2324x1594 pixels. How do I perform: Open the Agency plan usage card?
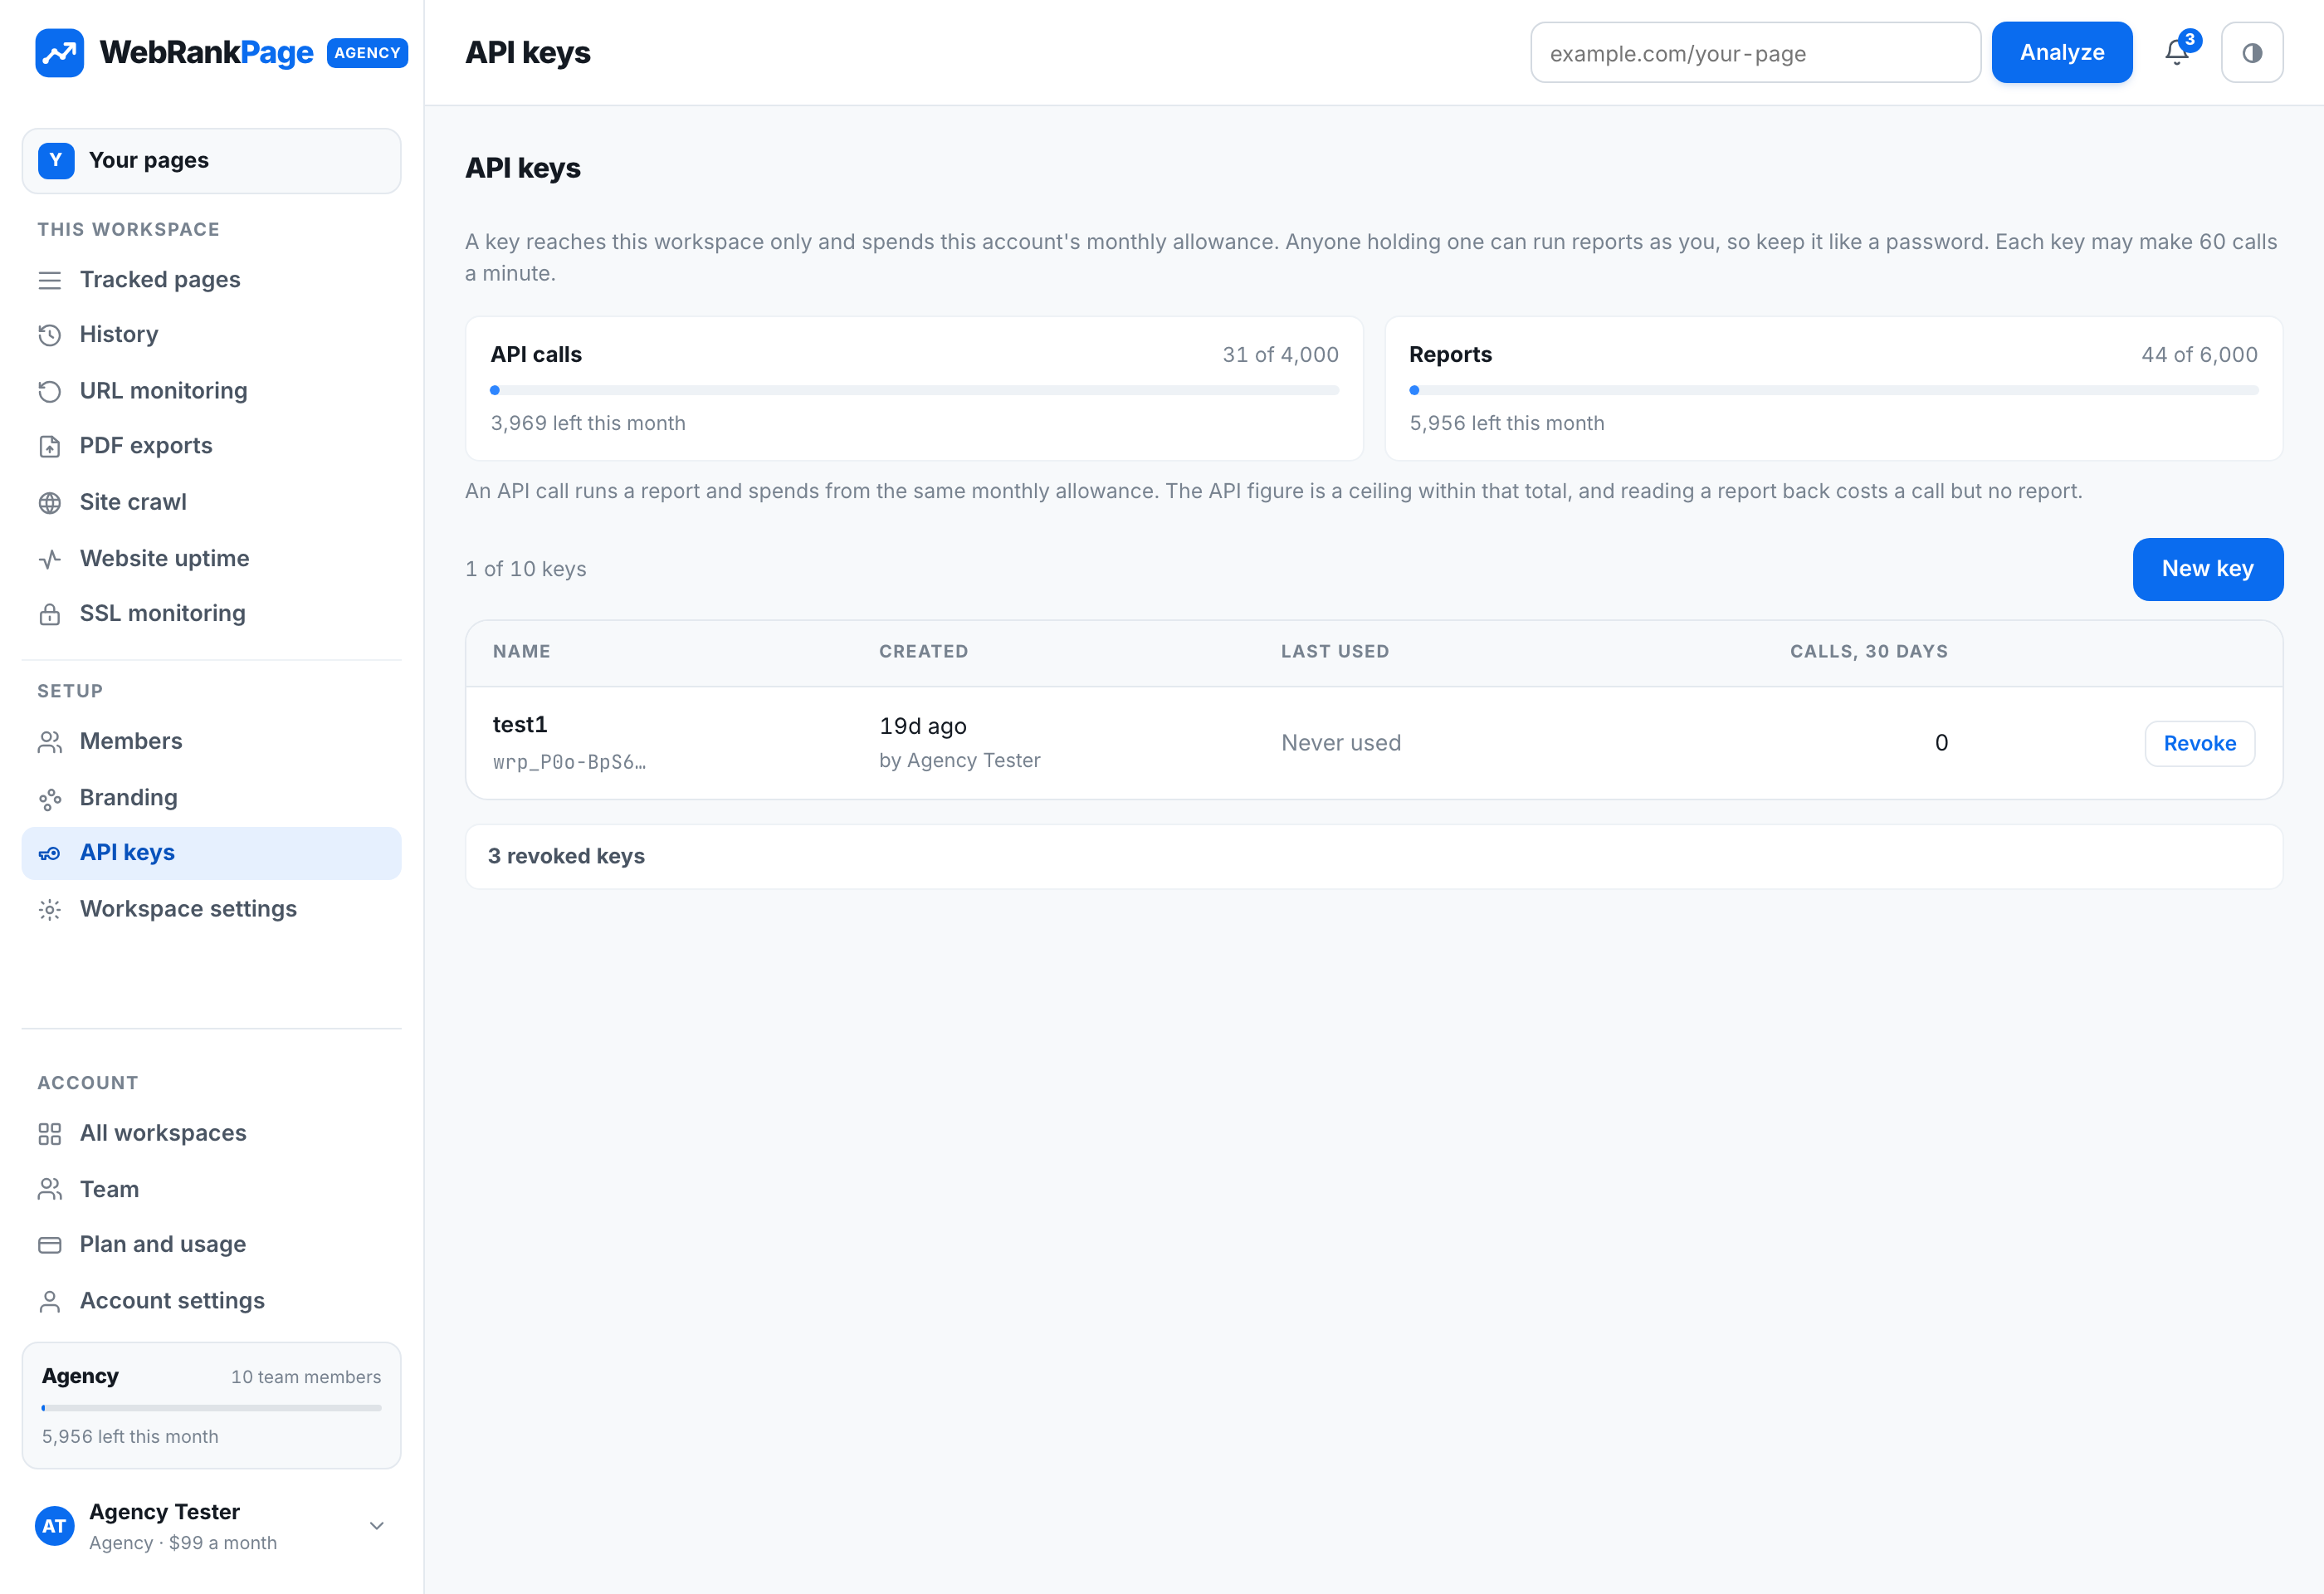point(211,1405)
